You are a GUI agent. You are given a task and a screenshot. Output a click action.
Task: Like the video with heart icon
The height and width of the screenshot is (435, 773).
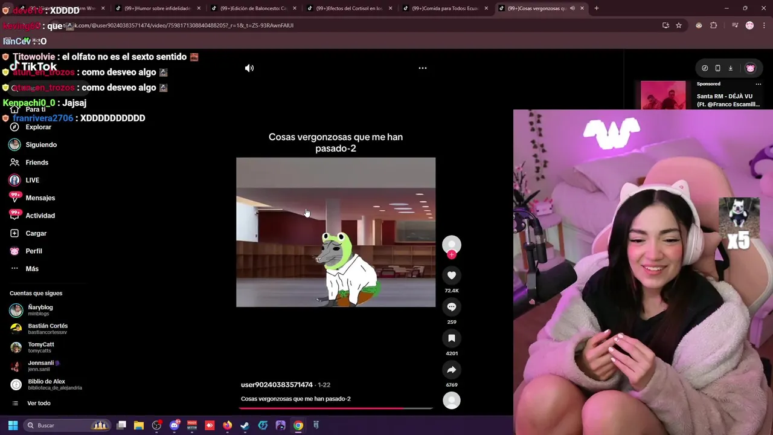click(452, 275)
